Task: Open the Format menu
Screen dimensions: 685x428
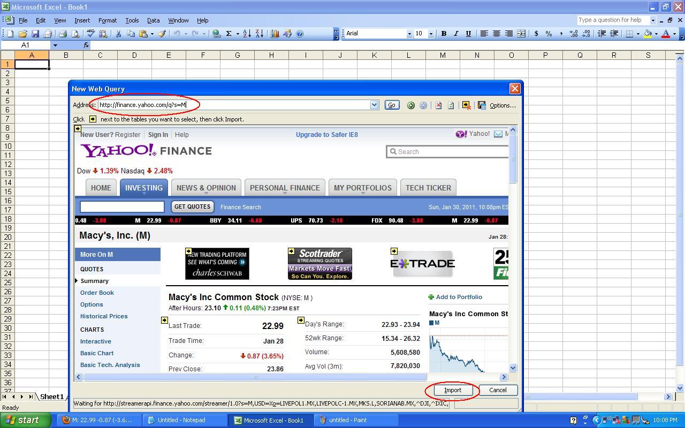Action: pyautogui.click(x=107, y=20)
